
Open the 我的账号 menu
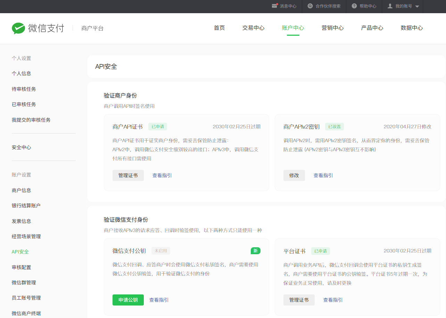[x=404, y=6]
